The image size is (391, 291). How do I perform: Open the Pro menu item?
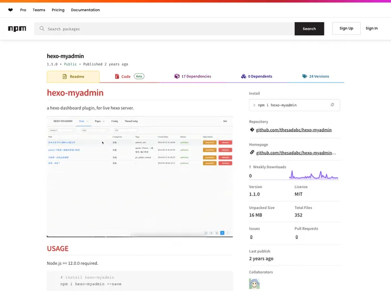pyautogui.click(x=23, y=10)
